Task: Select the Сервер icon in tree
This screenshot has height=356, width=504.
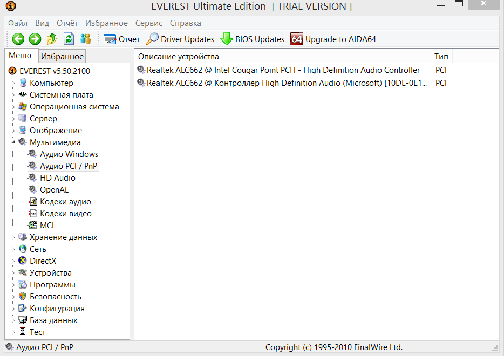Action: [23, 118]
